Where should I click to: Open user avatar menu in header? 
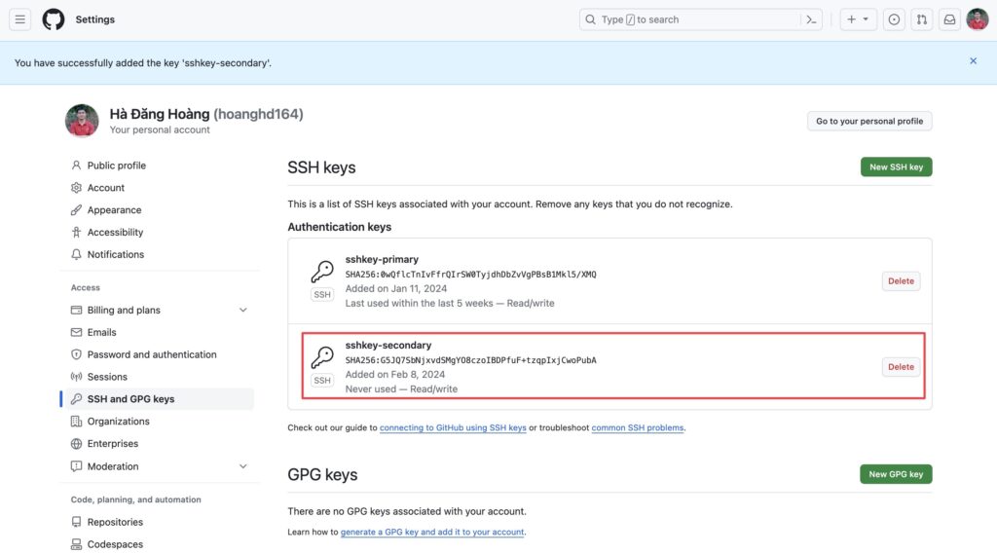(978, 19)
